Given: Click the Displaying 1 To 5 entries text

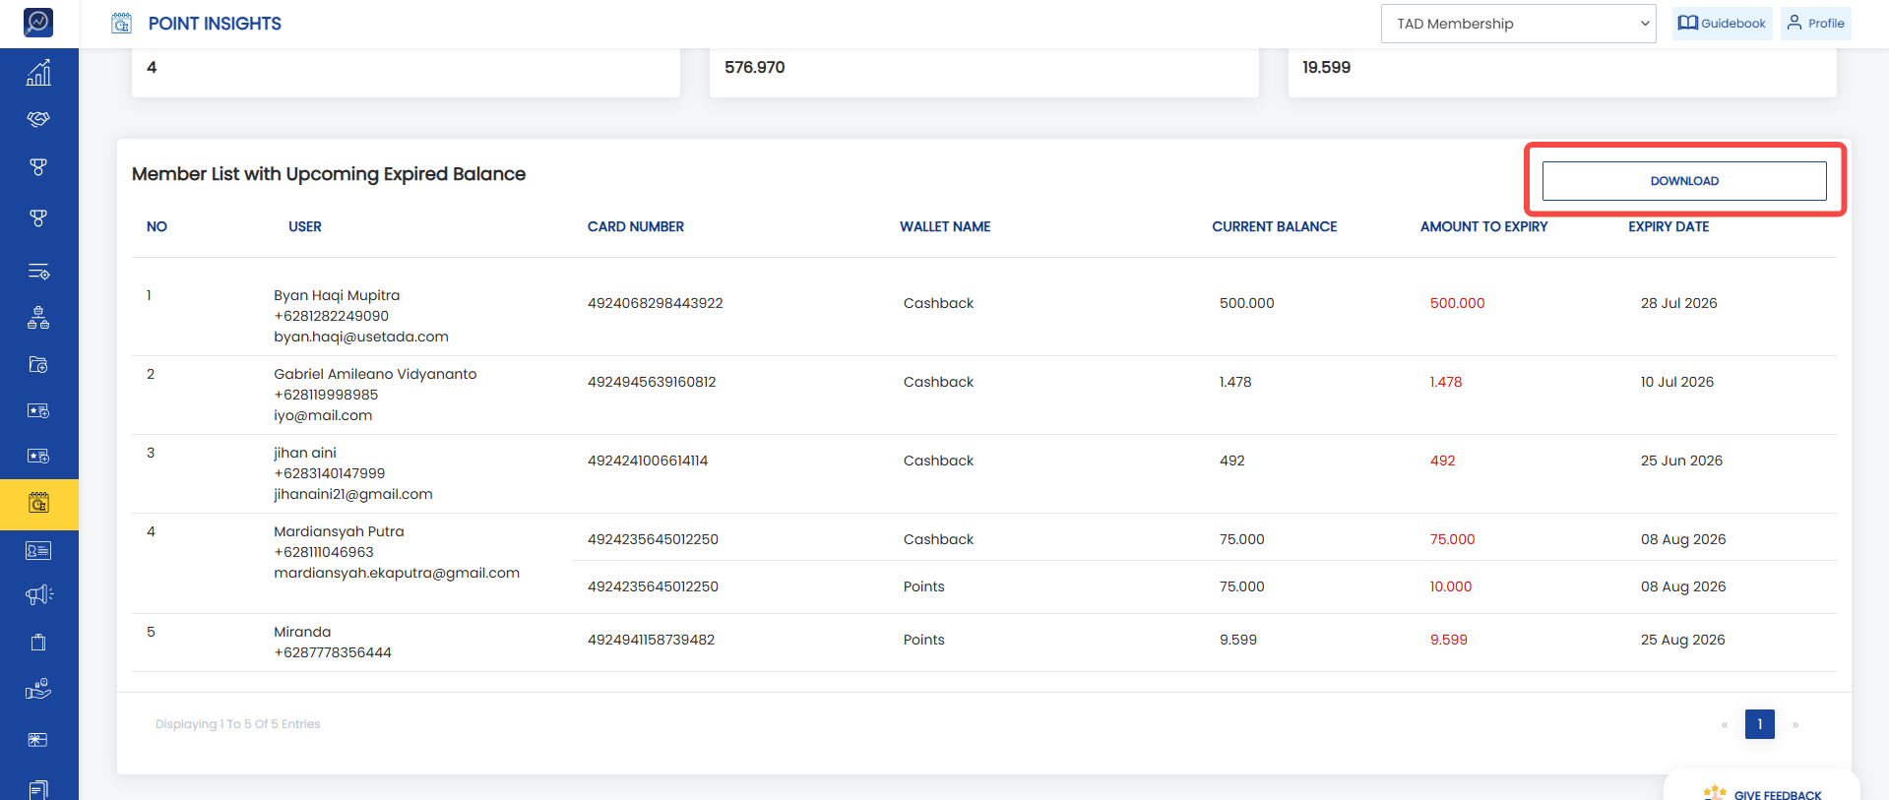Looking at the screenshot, I should click(238, 724).
